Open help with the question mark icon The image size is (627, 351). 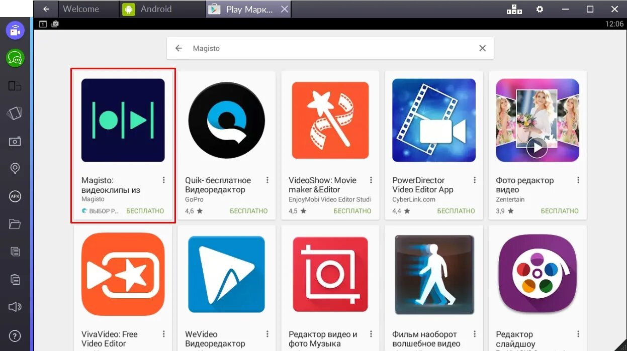pos(15,336)
